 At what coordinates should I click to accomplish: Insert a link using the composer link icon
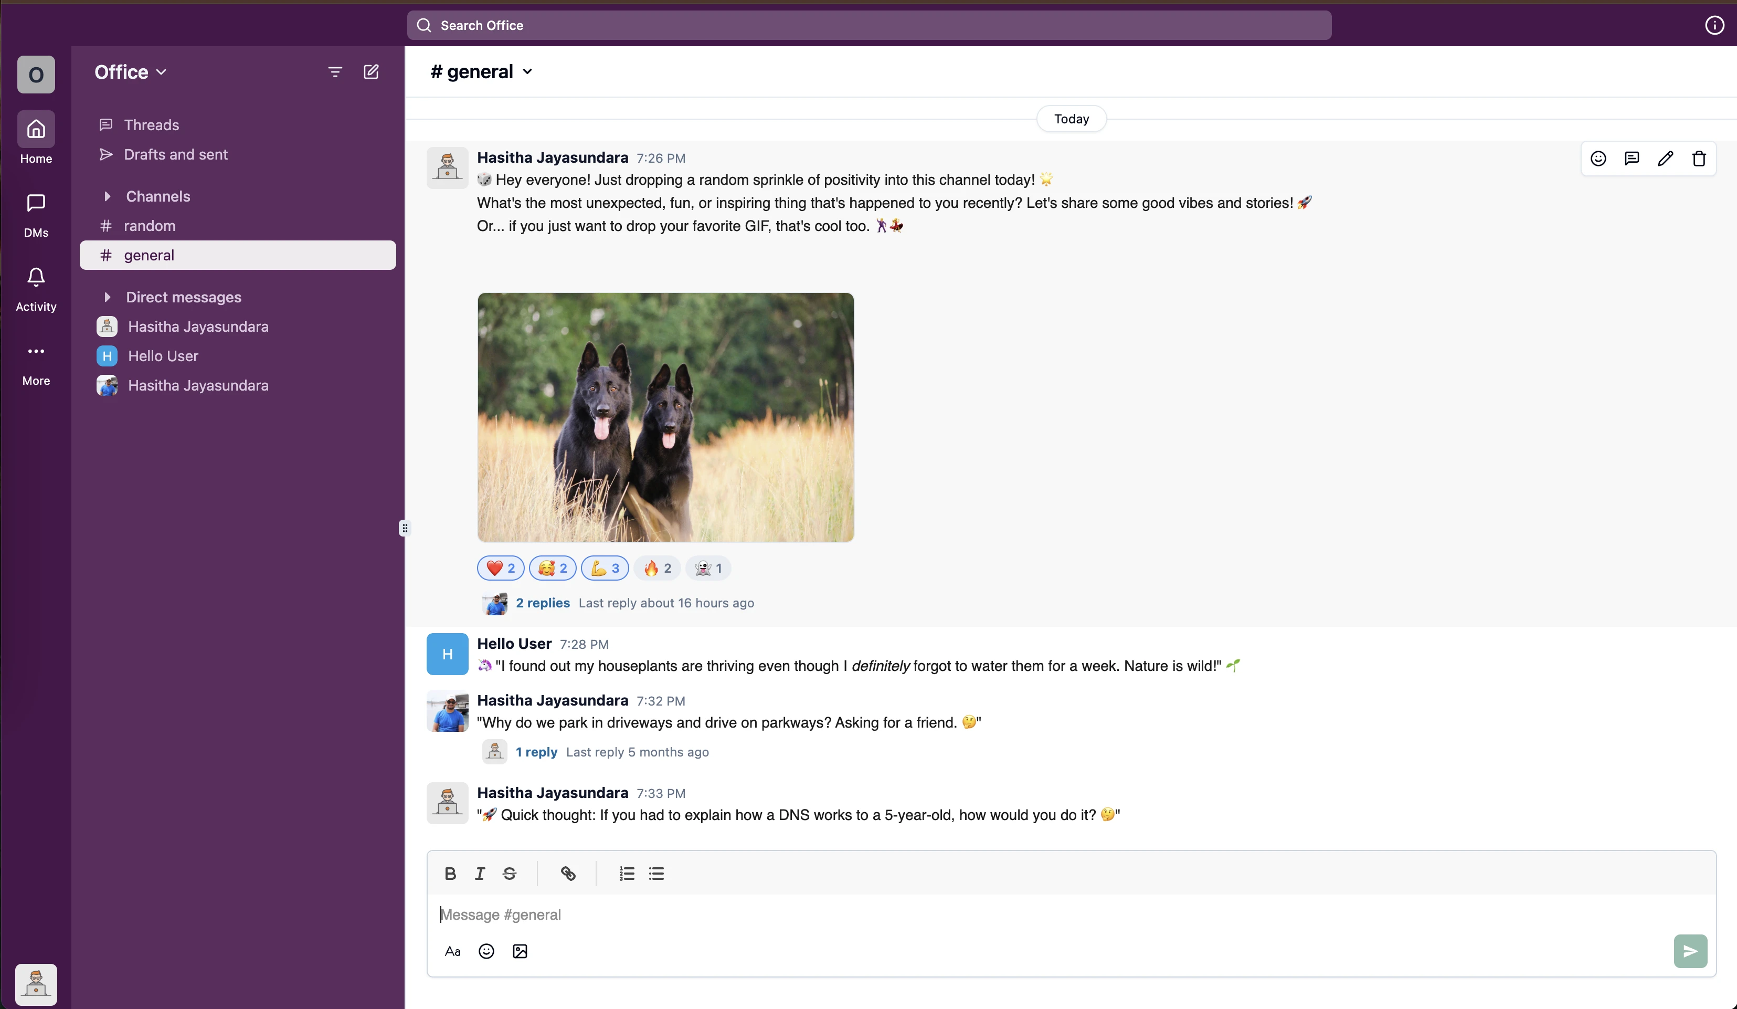pyautogui.click(x=567, y=873)
